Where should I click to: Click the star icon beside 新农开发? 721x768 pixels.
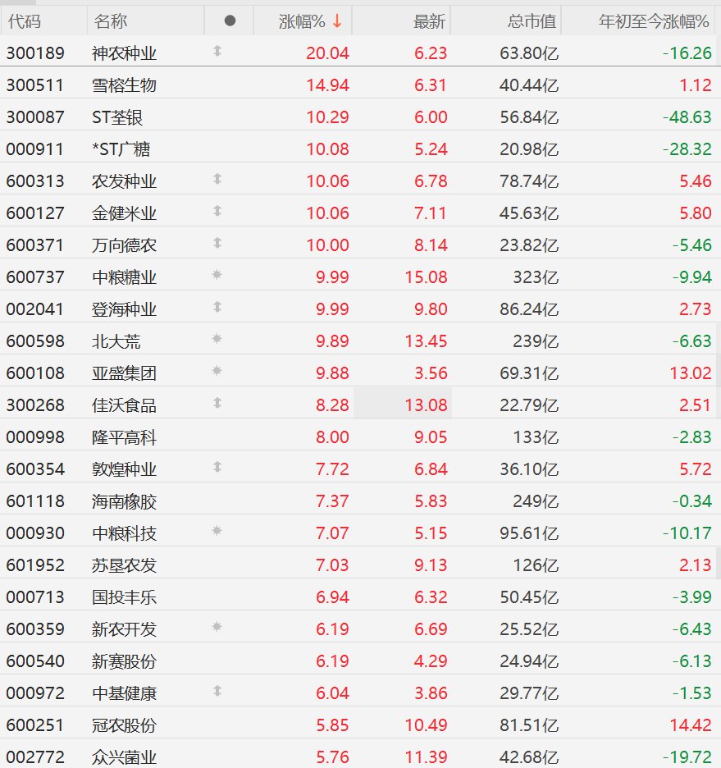pyautogui.click(x=217, y=627)
